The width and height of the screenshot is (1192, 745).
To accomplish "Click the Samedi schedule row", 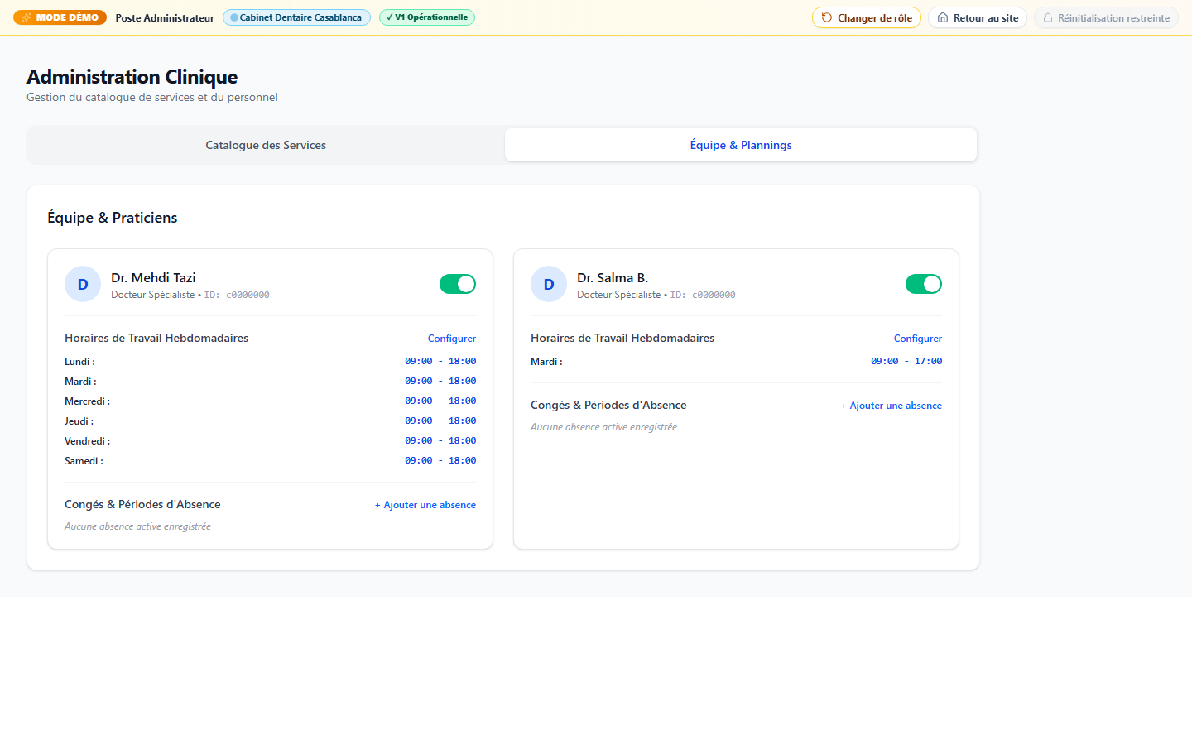I will (270, 461).
